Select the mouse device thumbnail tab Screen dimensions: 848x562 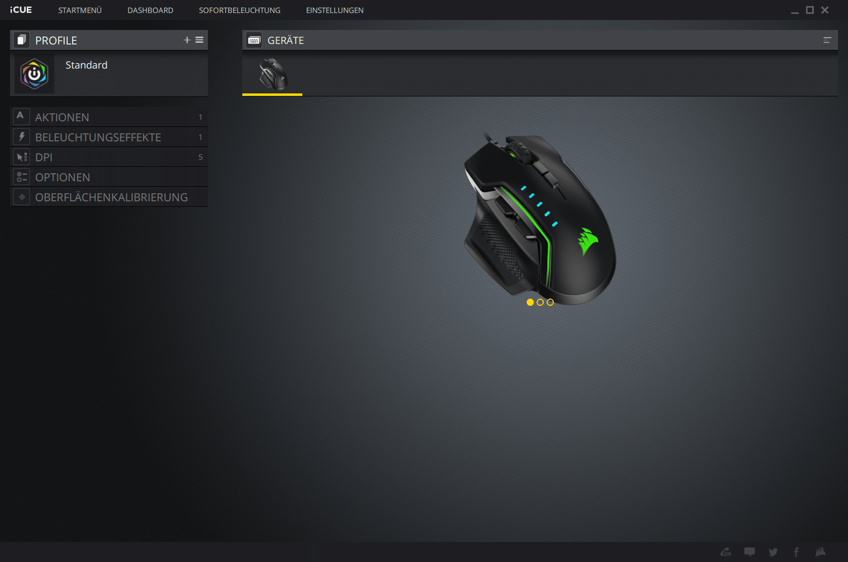pyautogui.click(x=272, y=74)
